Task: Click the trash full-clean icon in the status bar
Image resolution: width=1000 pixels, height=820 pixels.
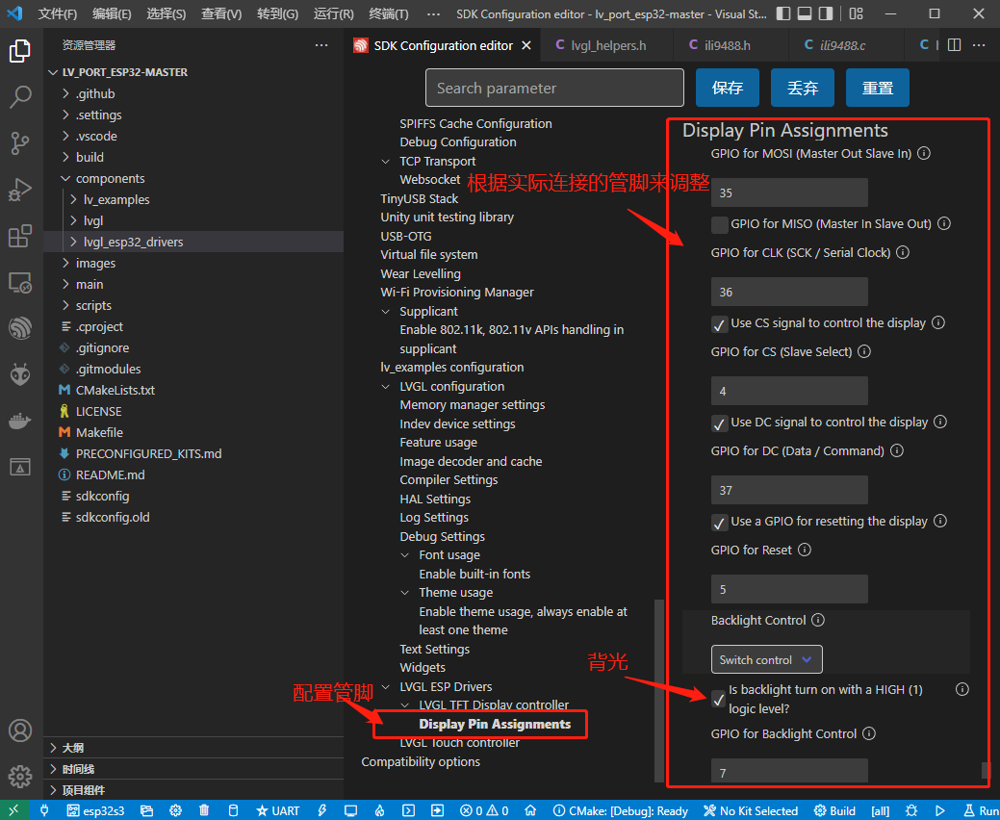Action: coord(204,810)
